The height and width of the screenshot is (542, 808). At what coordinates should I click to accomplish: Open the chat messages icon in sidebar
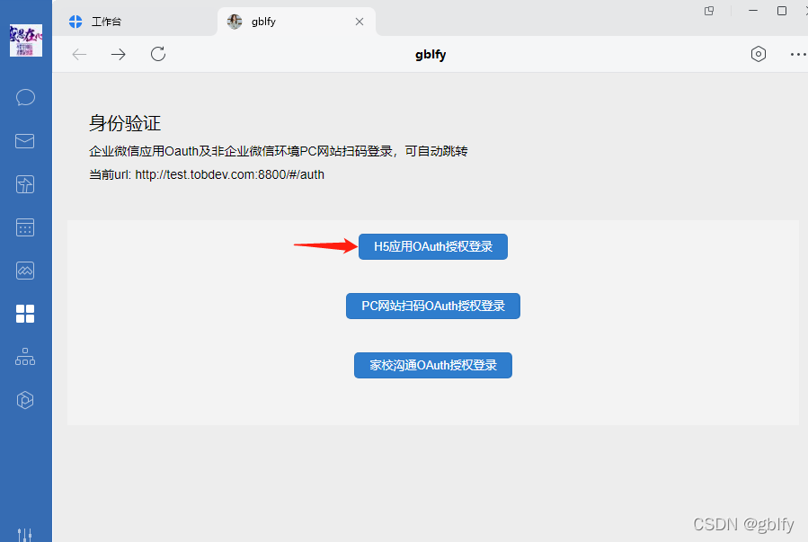click(25, 97)
